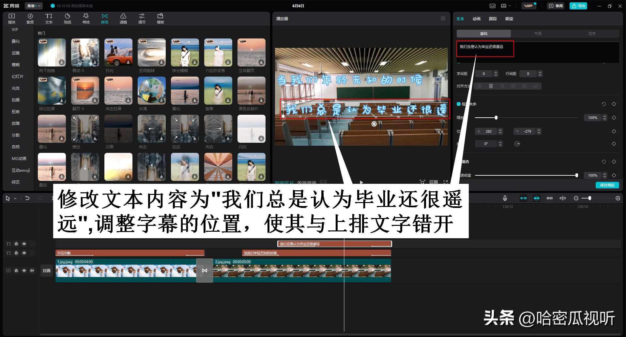Open the 滤镜 filters panel

pos(123,18)
